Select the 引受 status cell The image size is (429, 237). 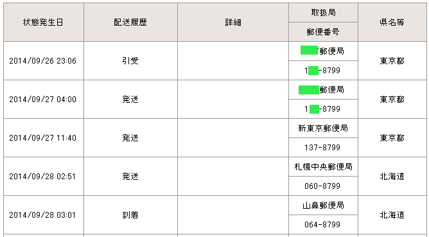click(130, 61)
